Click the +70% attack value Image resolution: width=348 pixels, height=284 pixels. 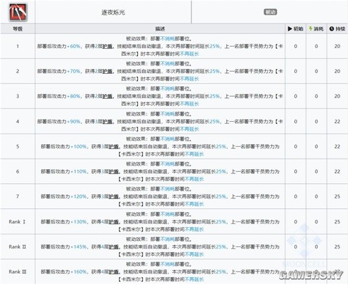tap(74, 72)
